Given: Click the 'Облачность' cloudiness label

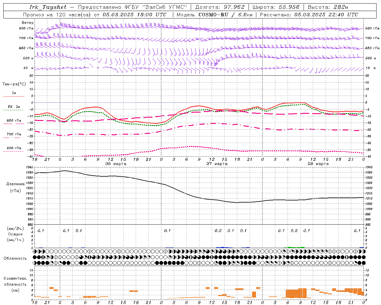Looking at the screenshot, I should [x=15, y=258].
